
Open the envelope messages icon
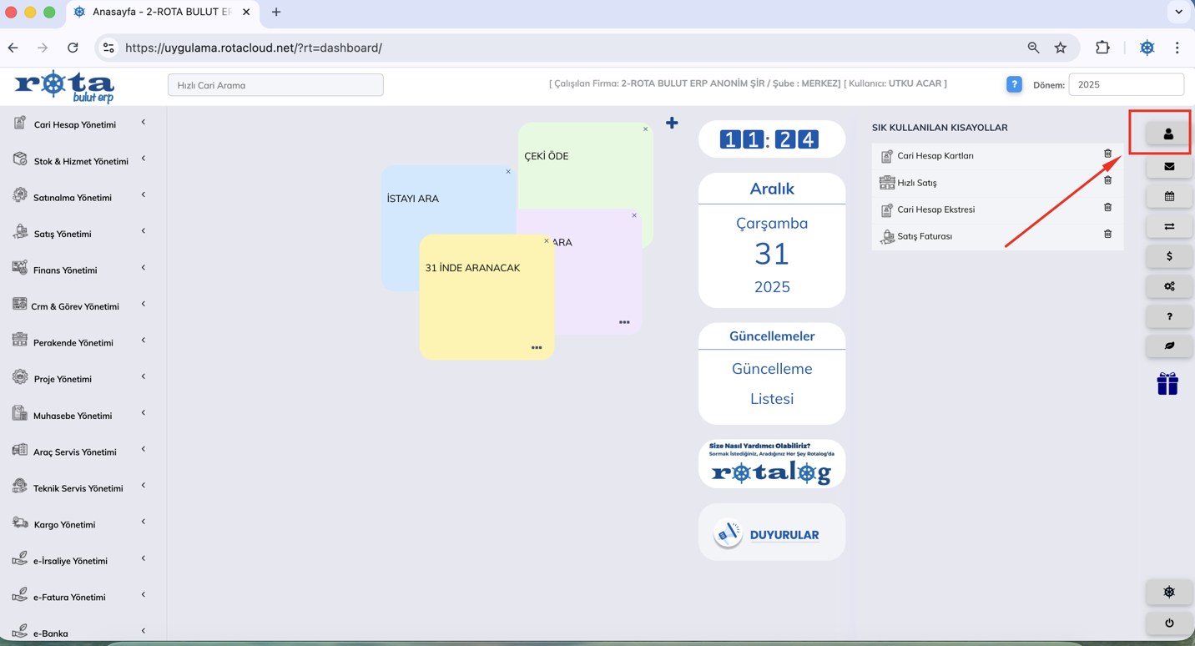(x=1168, y=166)
